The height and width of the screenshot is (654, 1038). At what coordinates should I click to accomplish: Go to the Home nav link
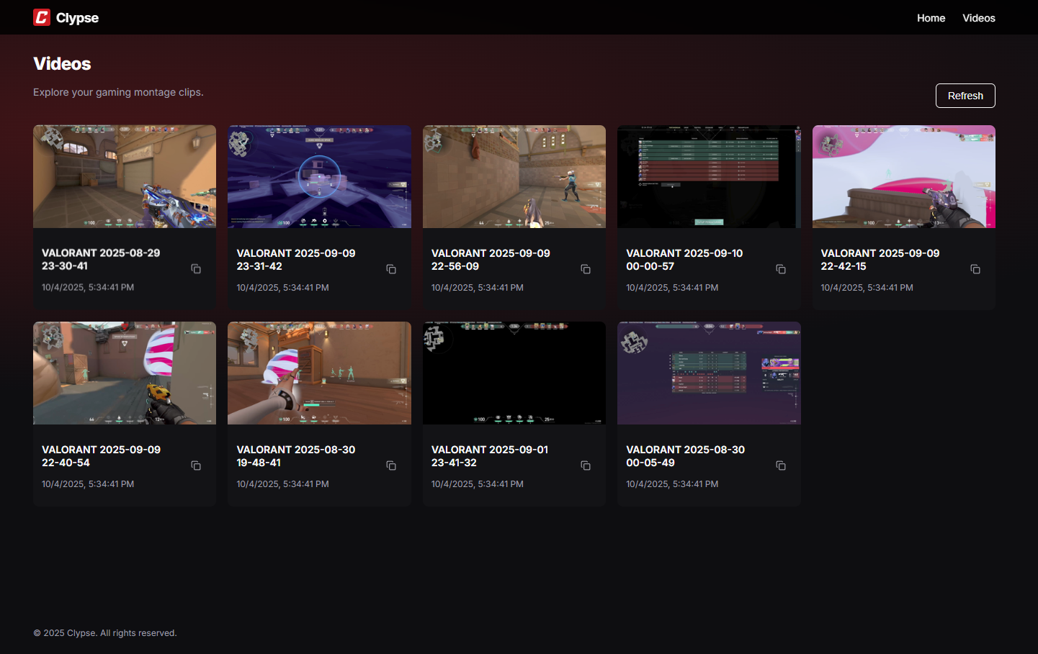tap(931, 18)
